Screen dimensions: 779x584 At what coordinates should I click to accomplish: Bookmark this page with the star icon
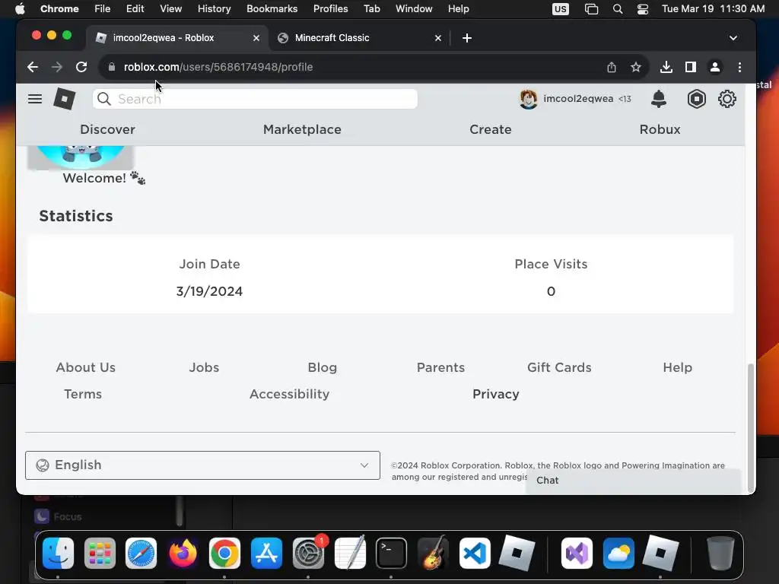coord(635,67)
